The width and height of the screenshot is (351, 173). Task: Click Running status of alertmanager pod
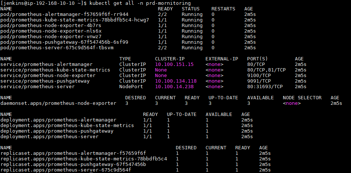click(192, 14)
